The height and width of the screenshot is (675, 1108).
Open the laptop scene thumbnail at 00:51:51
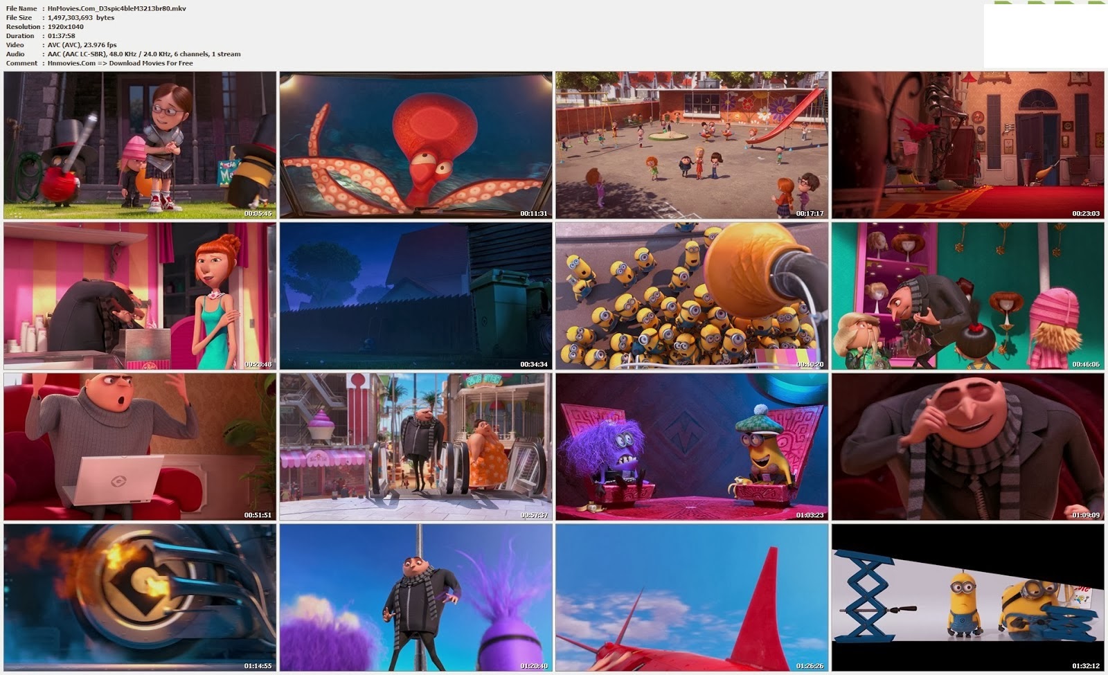click(140, 447)
